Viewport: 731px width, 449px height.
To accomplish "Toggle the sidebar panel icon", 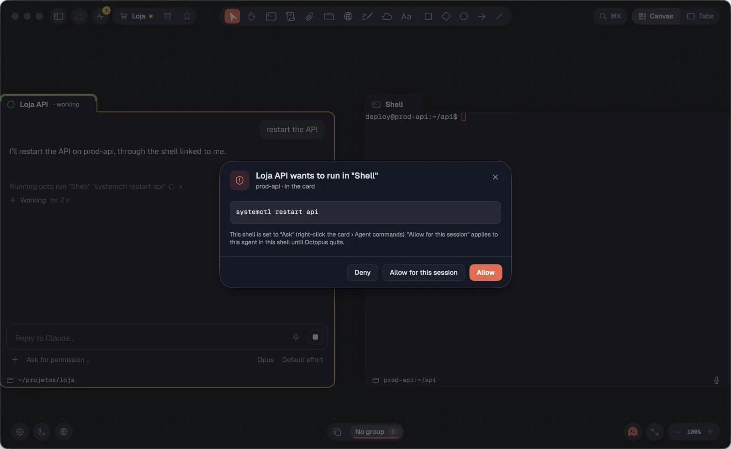I will (x=58, y=16).
